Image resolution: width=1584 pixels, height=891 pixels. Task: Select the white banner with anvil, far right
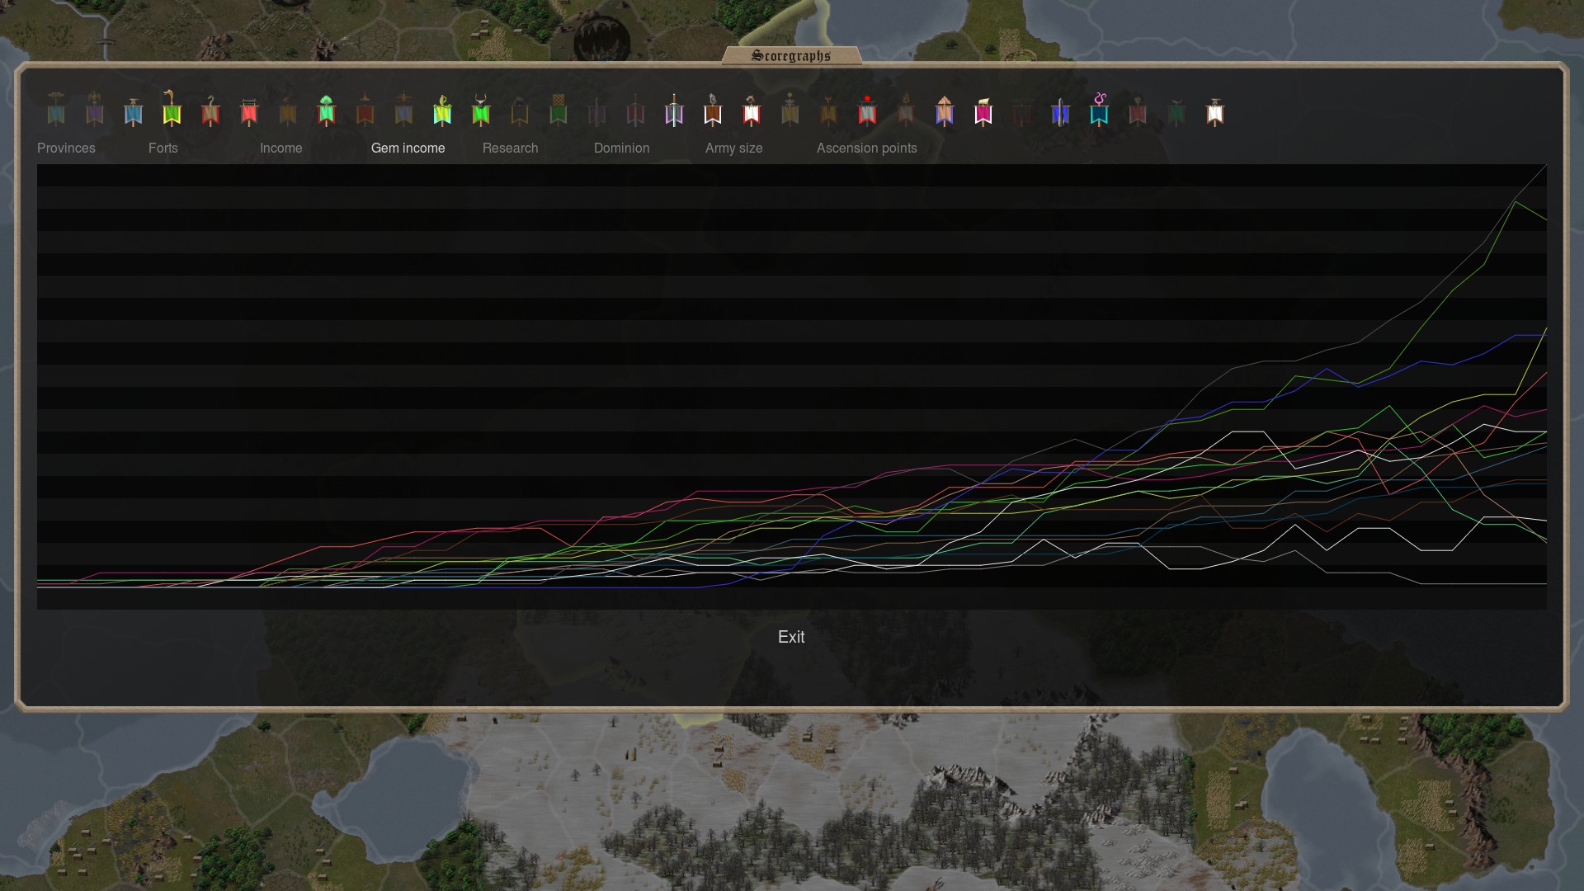pos(1215,111)
